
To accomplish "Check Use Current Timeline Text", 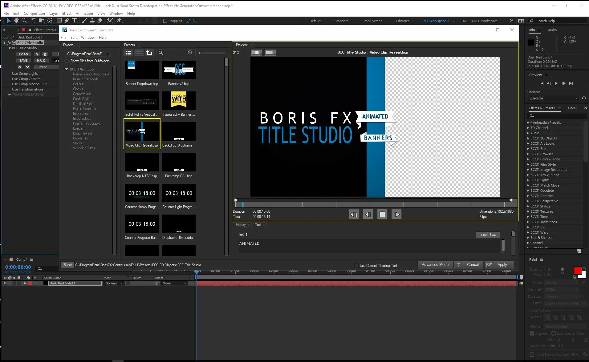I will tap(356, 266).
